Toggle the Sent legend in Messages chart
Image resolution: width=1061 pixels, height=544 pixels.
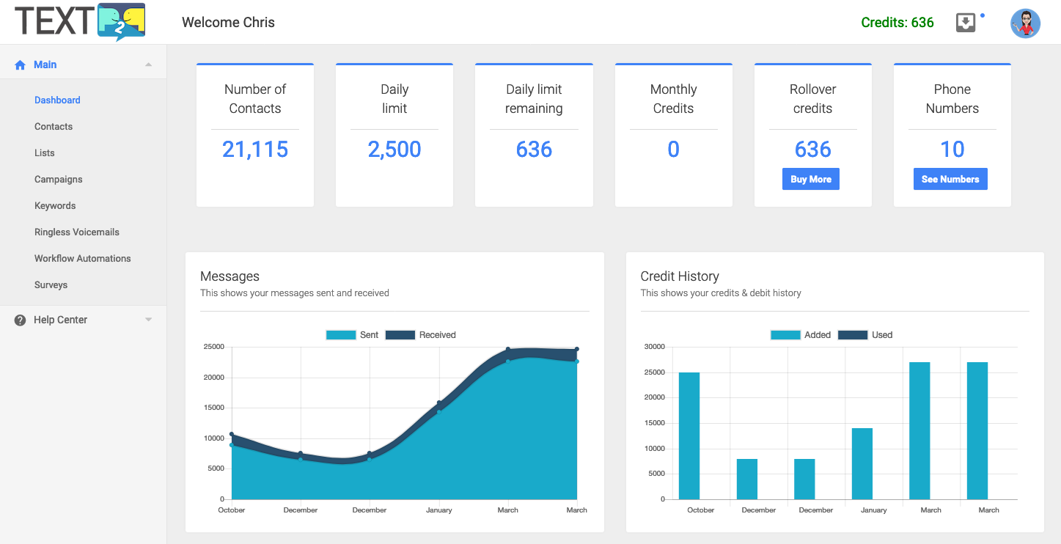click(352, 335)
